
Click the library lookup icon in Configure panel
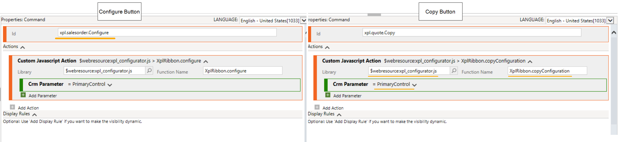click(x=149, y=71)
